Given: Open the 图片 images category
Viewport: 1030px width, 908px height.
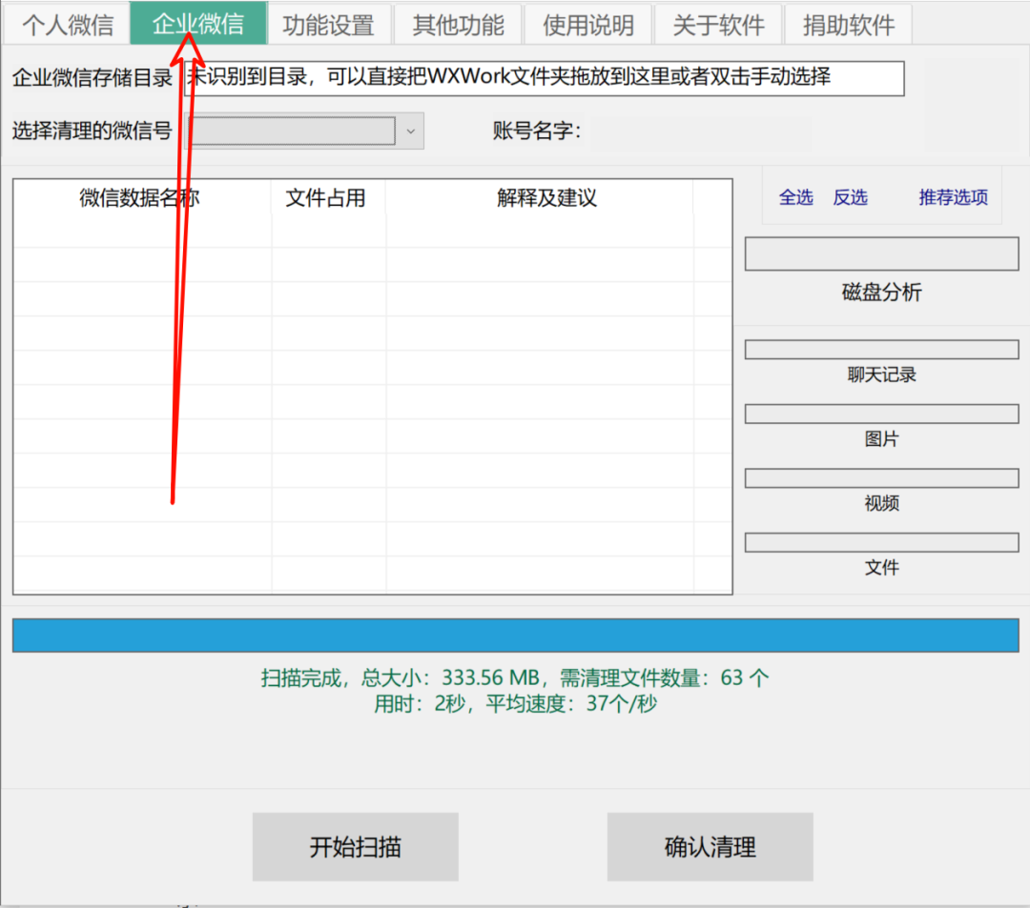Looking at the screenshot, I should [x=881, y=439].
